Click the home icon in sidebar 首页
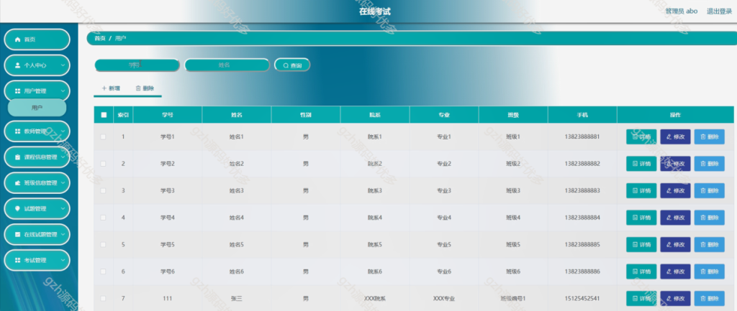737x311 pixels. point(18,40)
